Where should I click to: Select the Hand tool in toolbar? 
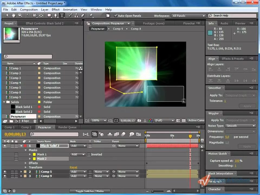click(x=14, y=15)
